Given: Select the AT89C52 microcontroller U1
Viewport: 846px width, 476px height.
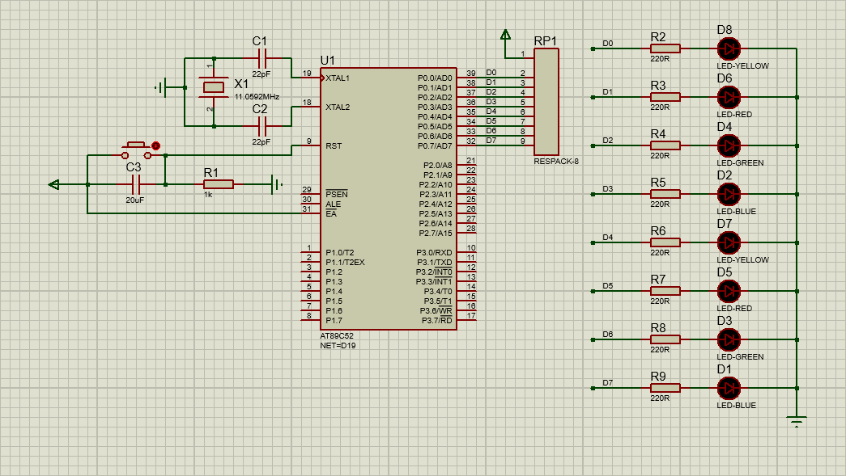Looking at the screenshot, I should [x=388, y=199].
